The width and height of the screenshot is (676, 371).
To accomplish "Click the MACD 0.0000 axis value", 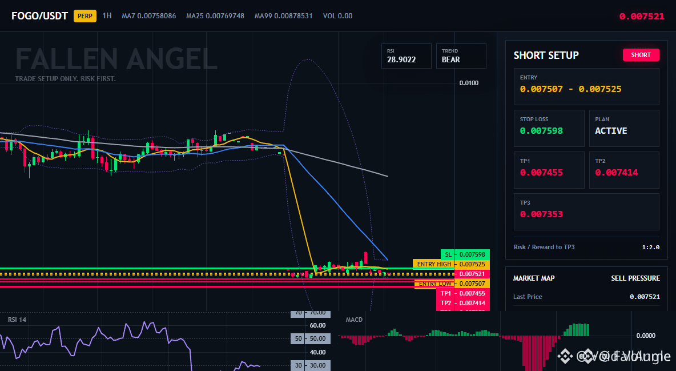I will point(646,336).
